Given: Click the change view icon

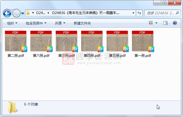Looking at the screenshot, I should [151, 23].
